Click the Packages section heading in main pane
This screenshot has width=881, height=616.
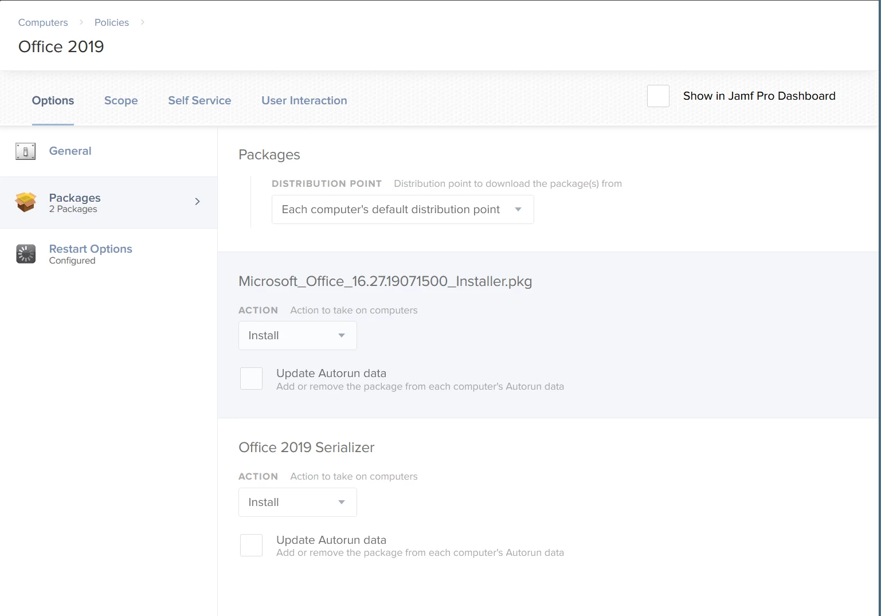(269, 155)
